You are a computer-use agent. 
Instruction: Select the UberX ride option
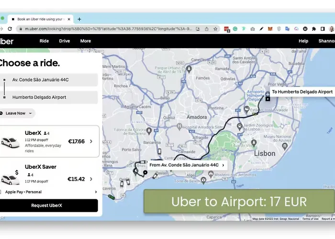coord(49,141)
